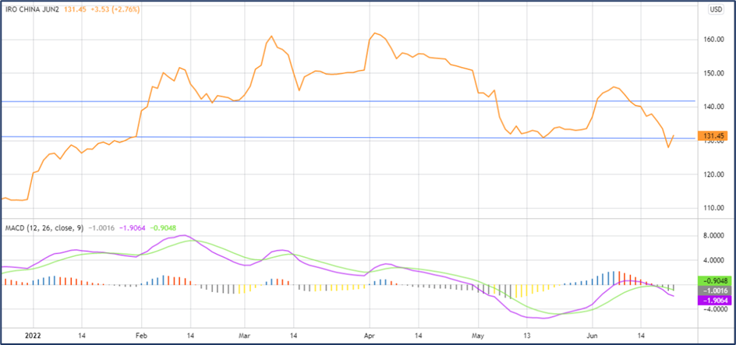Click the 140.00 price axis label
Screen dimensions: 736x345
click(x=713, y=107)
